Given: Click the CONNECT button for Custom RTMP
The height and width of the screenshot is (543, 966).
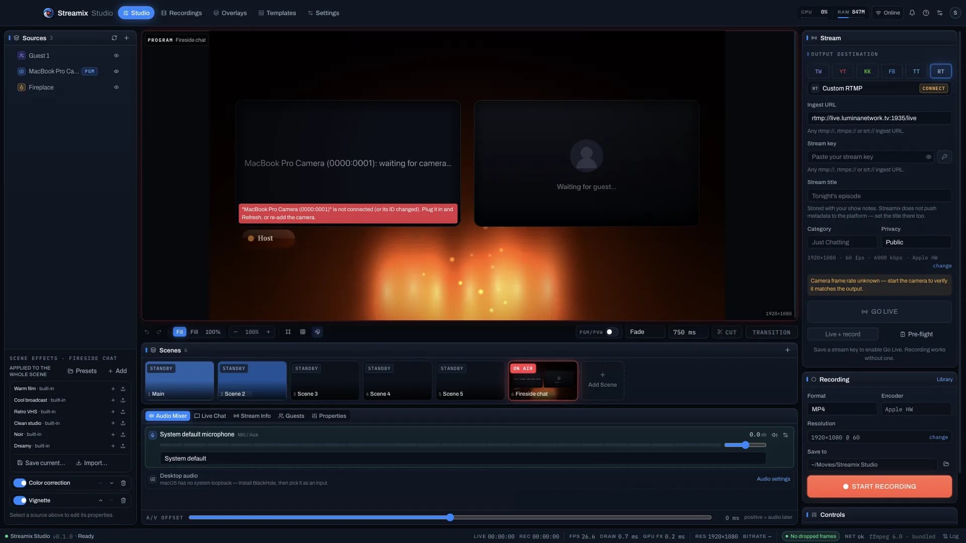Looking at the screenshot, I should (x=934, y=88).
